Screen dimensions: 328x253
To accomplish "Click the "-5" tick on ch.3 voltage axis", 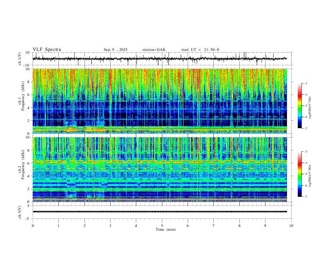I will click(x=28, y=219).
